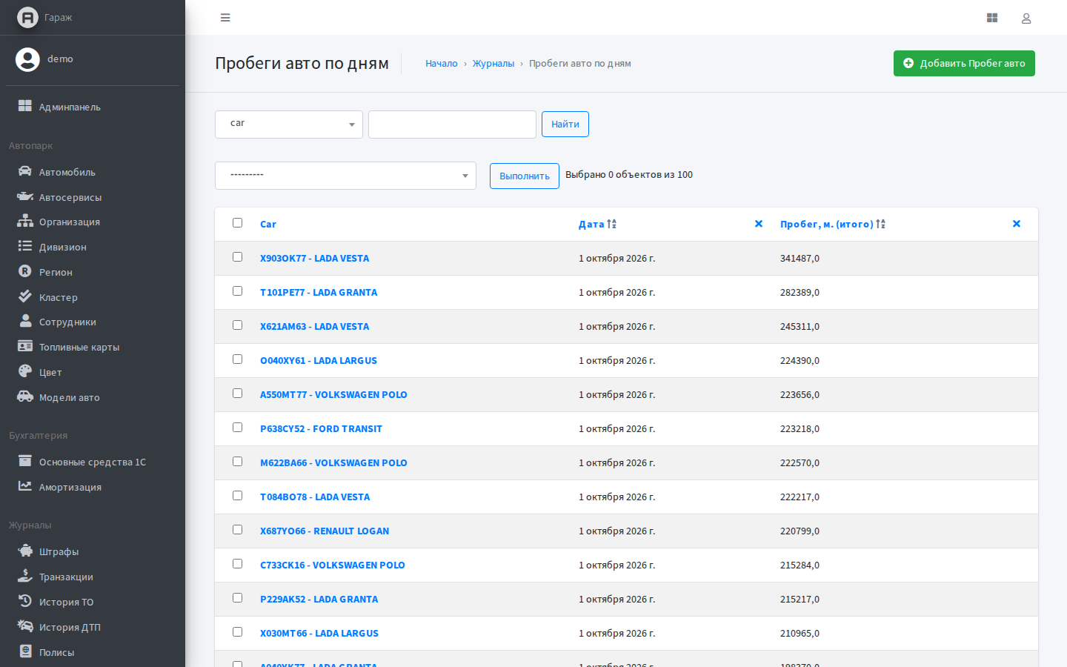The width and height of the screenshot is (1067, 667).
Task: Open Цвет palette icon in sidebar
Action: (25, 371)
